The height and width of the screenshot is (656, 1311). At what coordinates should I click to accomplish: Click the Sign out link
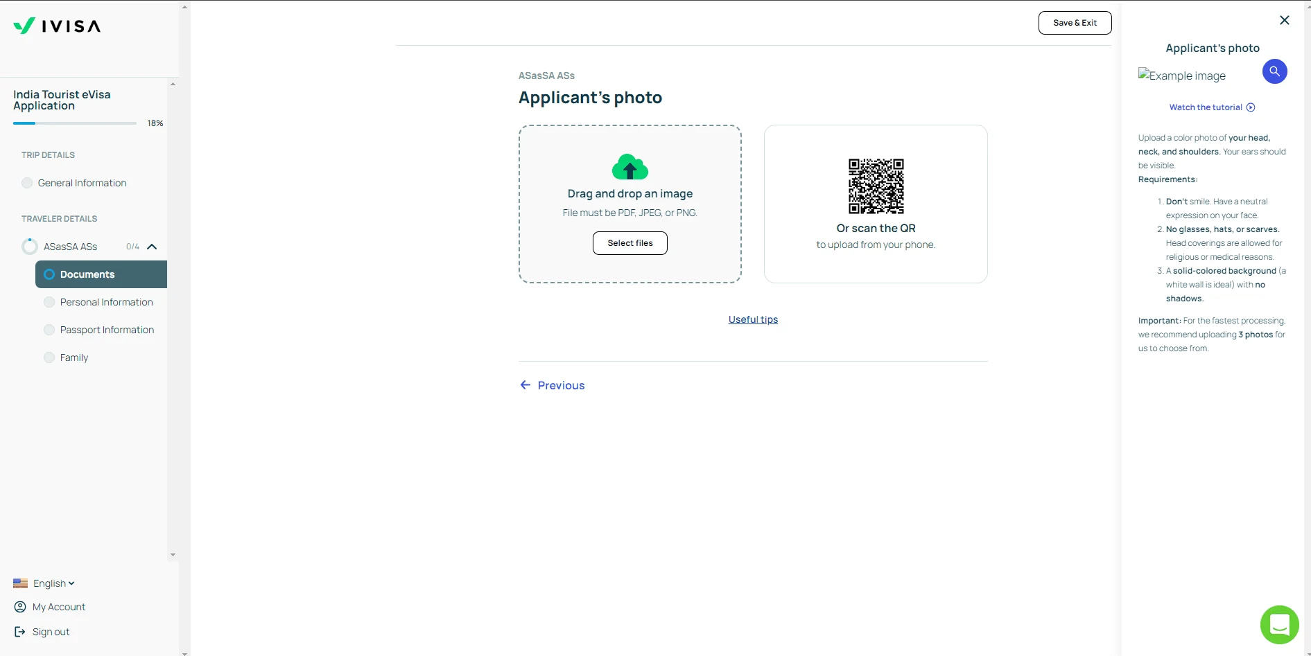(x=51, y=632)
